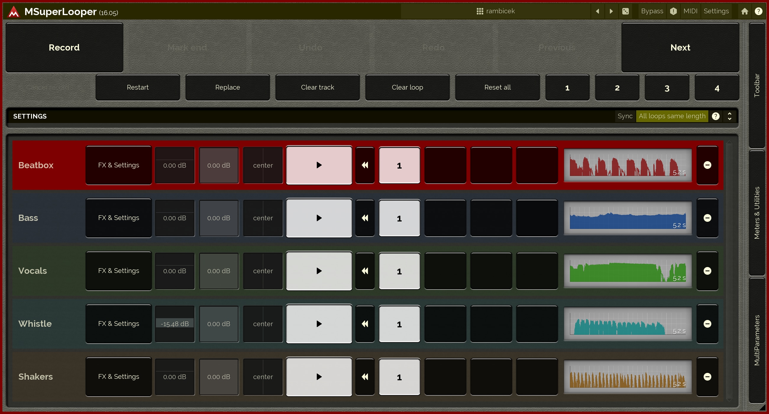Switch to global loop 2 button
This screenshot has height=414, width=769.
tap(617, 88)
